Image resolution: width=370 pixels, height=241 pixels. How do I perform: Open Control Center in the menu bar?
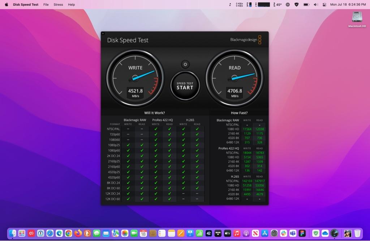[324, 4]
